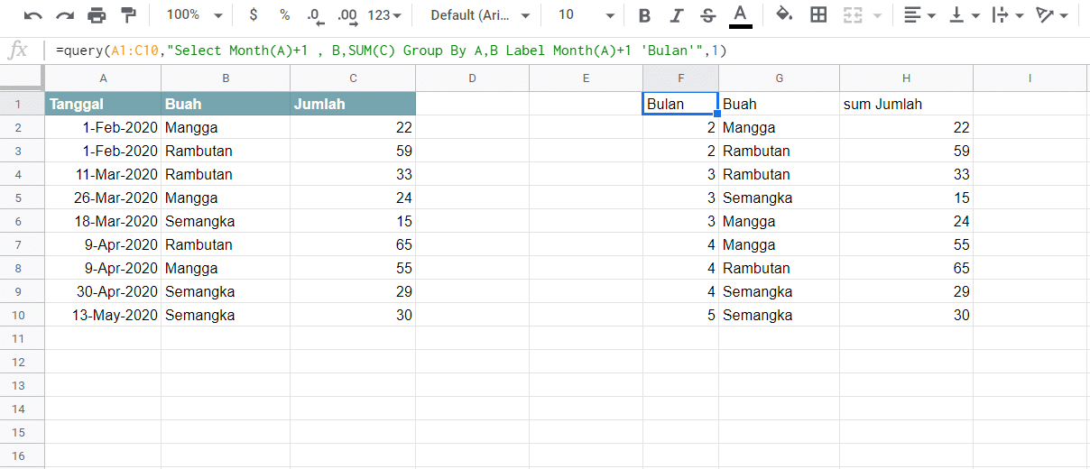Open the text color picker

click(740, 15)
